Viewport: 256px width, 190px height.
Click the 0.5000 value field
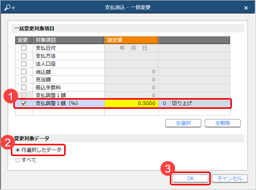point(131,103)
